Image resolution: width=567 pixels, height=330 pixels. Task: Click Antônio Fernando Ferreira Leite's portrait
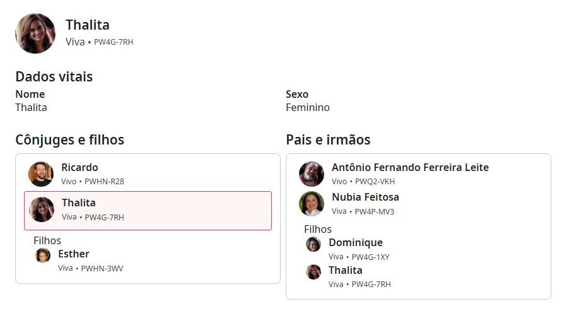tap(312, 174)
